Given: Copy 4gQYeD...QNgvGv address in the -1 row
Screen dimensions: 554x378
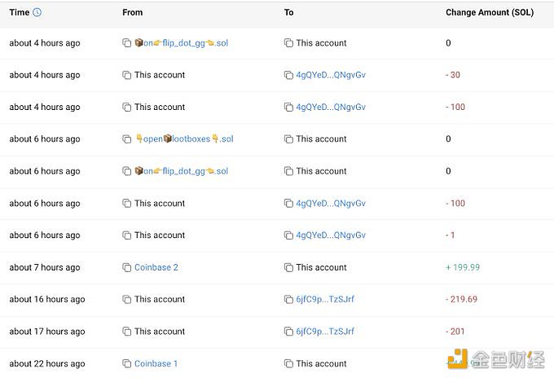Looking at the screenshot, I should [288, 235].
